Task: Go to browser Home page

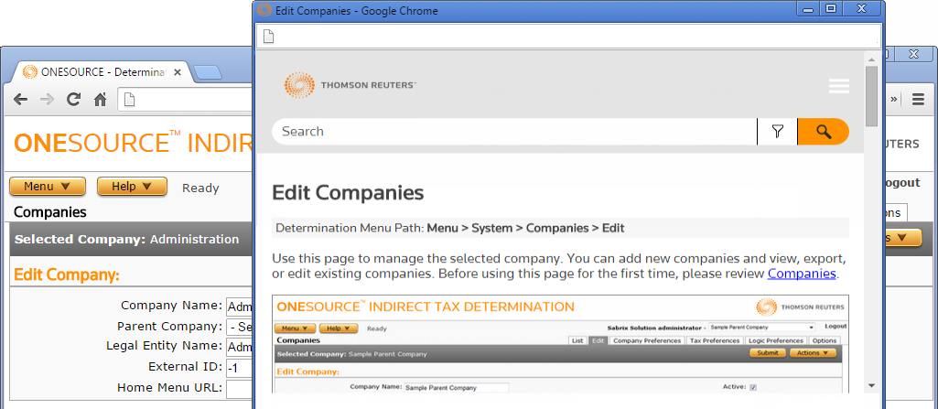Action: pos(101,100)
